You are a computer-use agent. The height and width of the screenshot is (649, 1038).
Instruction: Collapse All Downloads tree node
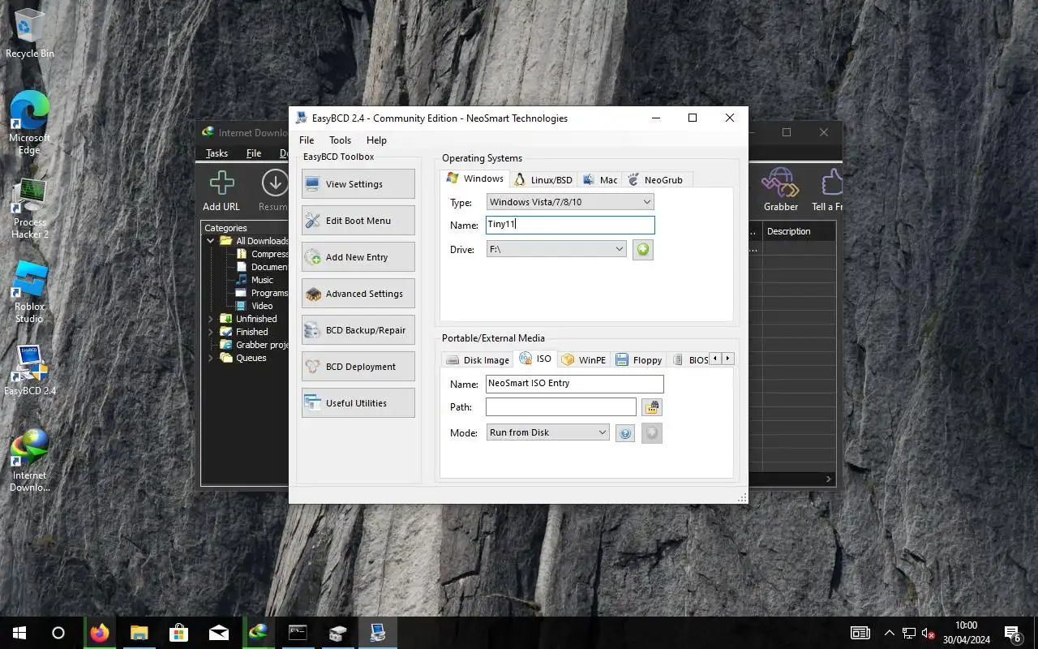click(x=211, y=241)
